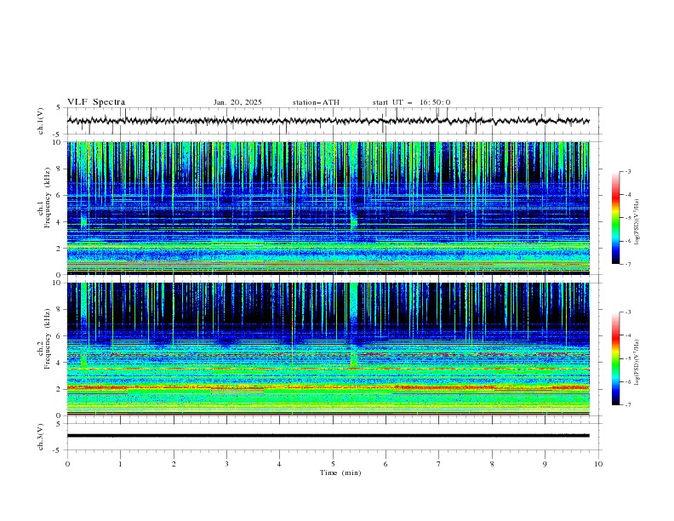Viewport: 674px width, 521px height.
Task: Click the time axis tick label "2"
Action: [x=174, y=464]
